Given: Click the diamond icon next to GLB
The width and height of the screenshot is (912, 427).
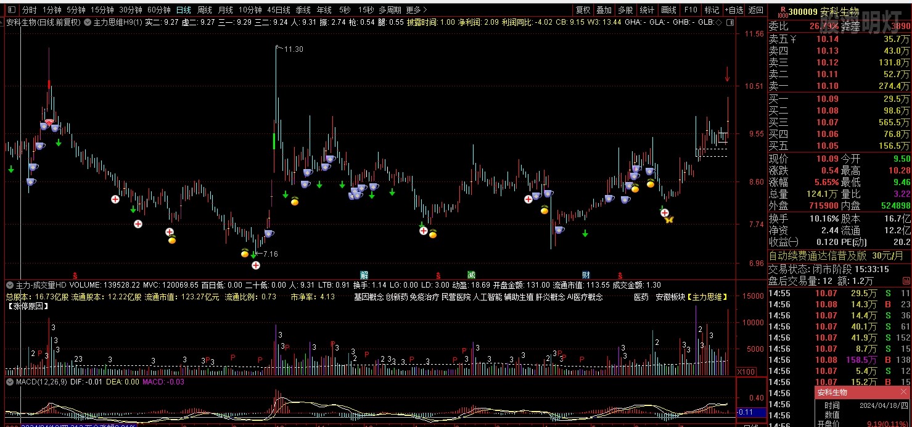Looking at the screenshot, I should click(x=718, y=22).
